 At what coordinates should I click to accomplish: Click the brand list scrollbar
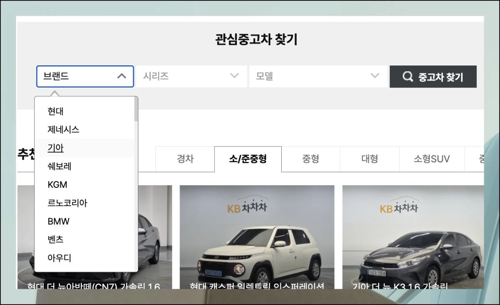point(136,109)
